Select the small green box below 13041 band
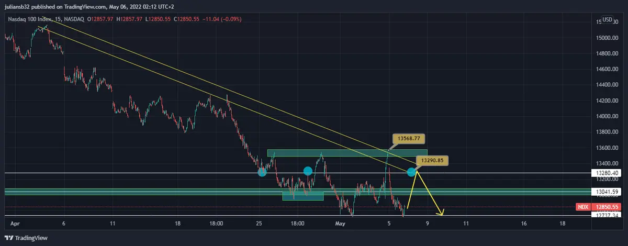The image size is (628, 246). (302, 196)
